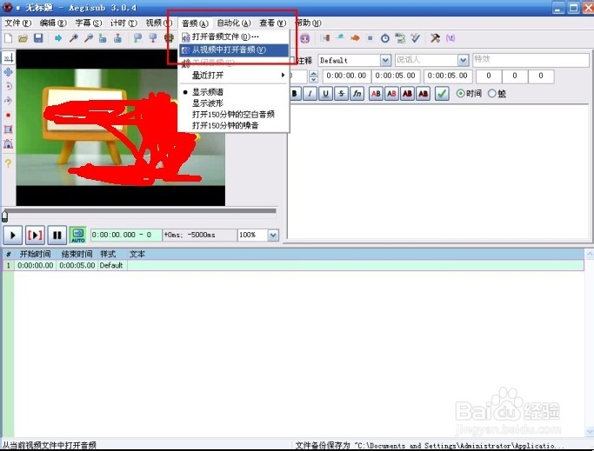Open the Shift Times clock icon
This screenshot has height=451, width=594.
(385, 38)
